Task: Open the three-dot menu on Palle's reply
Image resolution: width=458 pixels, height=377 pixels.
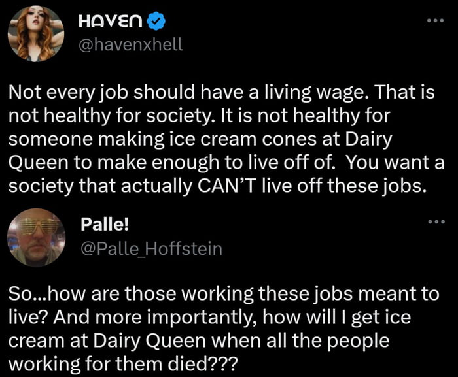Action: 436,221
